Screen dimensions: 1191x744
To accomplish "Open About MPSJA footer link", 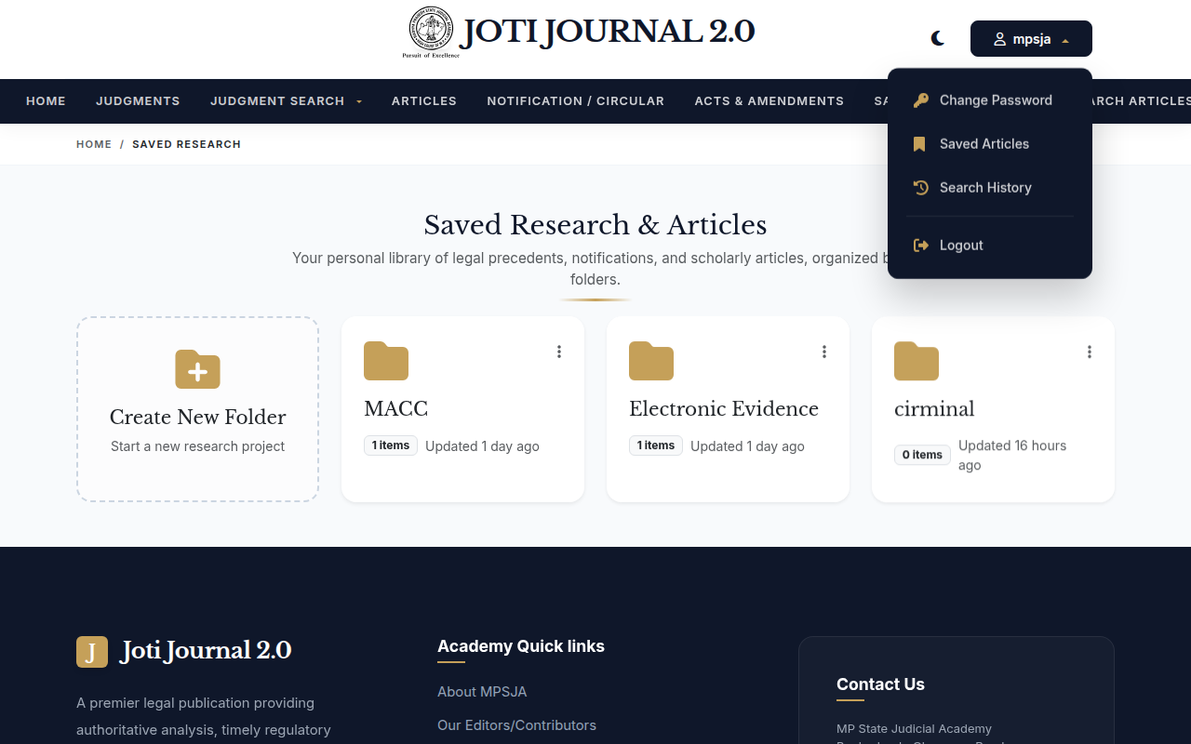I will point(482,692).
